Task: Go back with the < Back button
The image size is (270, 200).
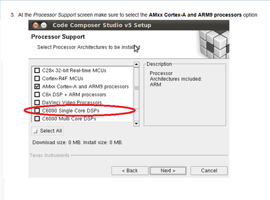Action: (x=130, y=171)
